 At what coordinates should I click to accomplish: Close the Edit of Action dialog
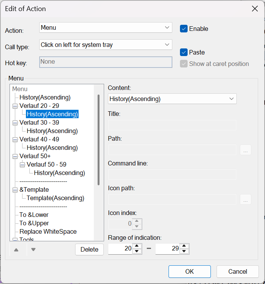point(254,8)
